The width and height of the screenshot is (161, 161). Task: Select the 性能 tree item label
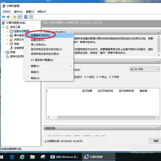click(16, 44)
